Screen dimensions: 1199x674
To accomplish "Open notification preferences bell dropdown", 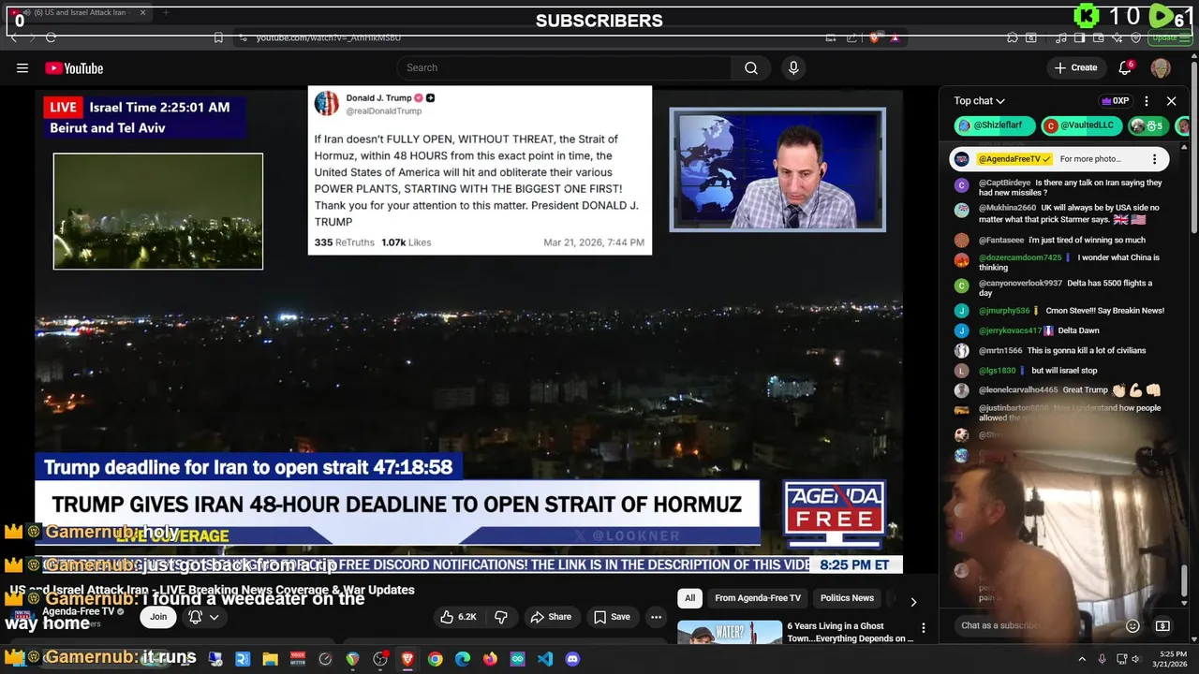I will click(x=203, y=617).
